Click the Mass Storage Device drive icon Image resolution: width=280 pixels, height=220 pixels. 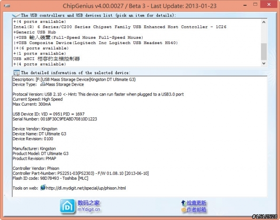click(x=43, y=84)
